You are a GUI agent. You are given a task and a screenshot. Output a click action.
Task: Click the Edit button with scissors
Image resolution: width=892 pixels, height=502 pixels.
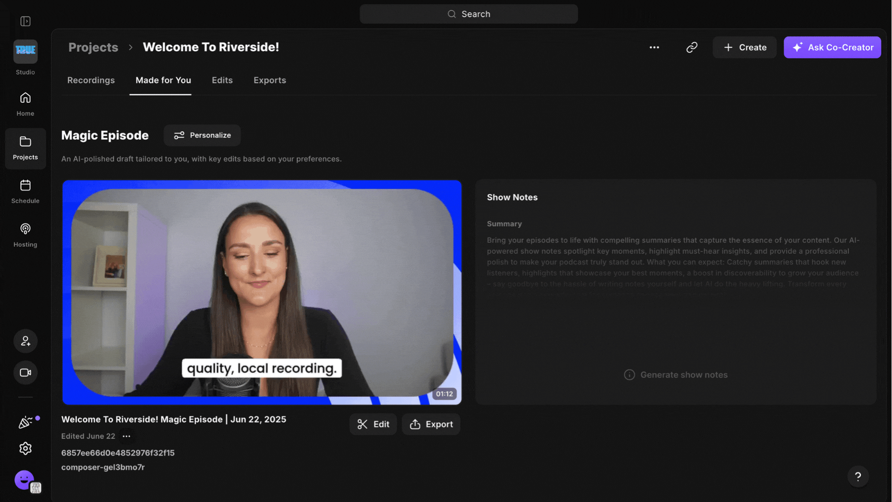pyautogui.click(x=373, y=424)
